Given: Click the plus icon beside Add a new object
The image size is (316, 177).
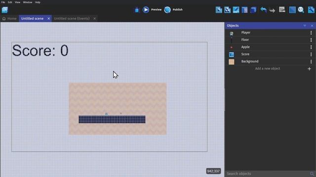Looking at the screenshot, I should (310, 69).
